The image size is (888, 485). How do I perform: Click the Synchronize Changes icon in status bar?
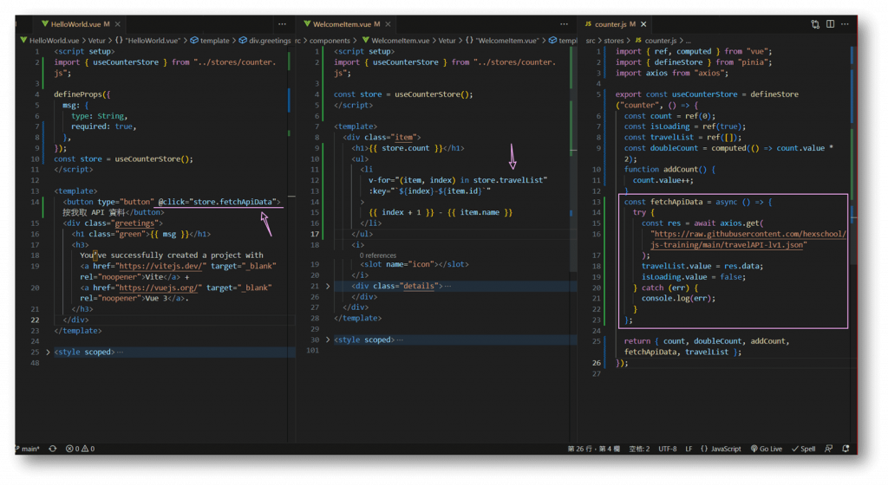point(53,449)
